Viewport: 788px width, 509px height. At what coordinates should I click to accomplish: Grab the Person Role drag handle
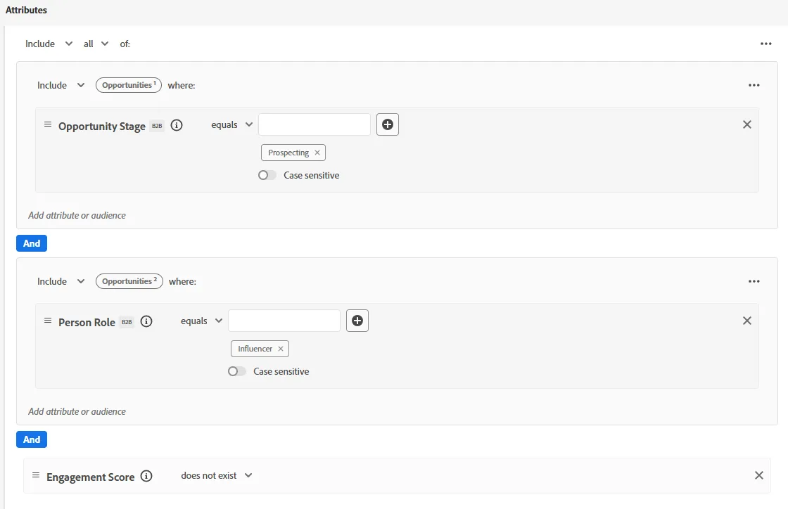pos(48,321)
